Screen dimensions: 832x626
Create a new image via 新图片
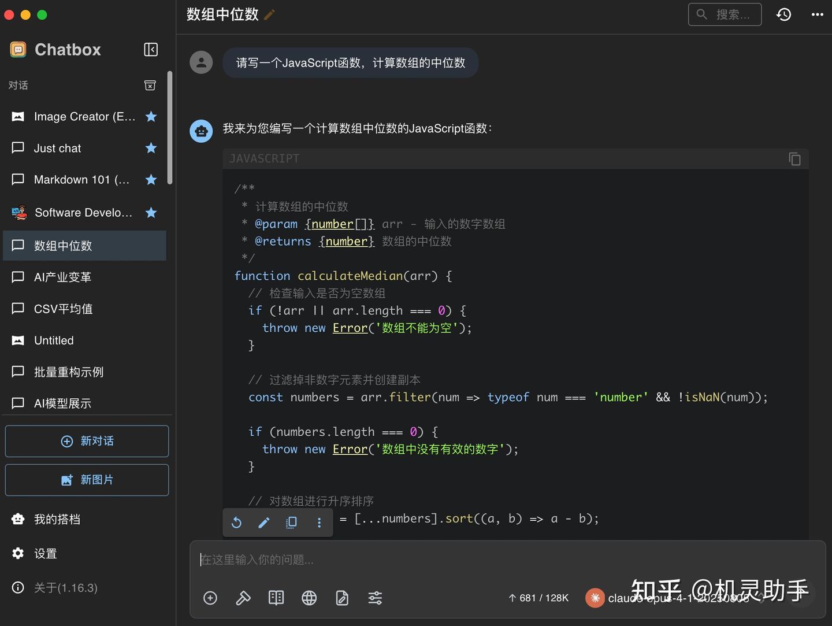(x=87, y=479)
